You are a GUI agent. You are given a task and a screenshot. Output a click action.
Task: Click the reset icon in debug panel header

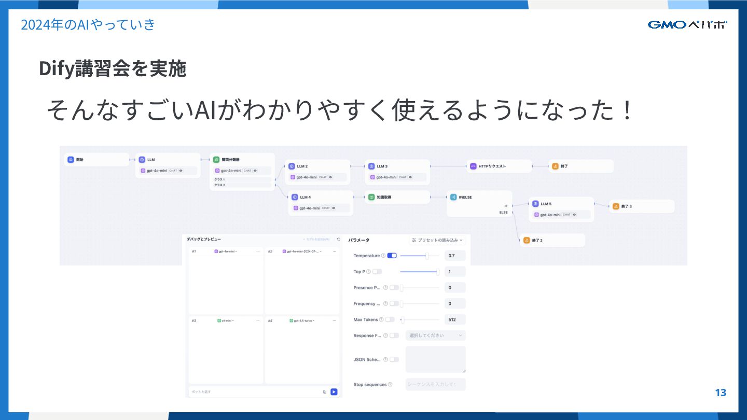point(339,240)
